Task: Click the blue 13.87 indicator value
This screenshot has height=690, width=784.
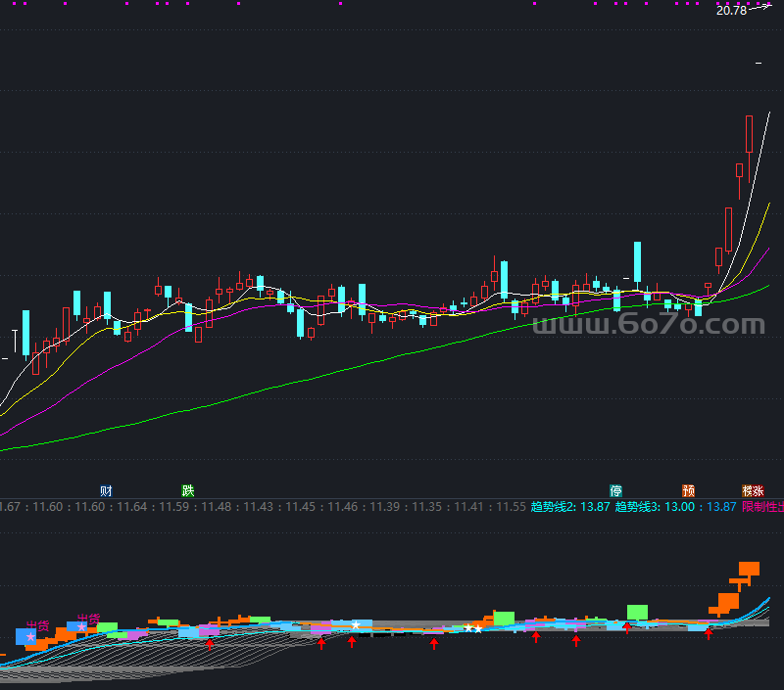Action: [x=721, y=507]
